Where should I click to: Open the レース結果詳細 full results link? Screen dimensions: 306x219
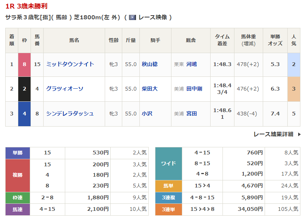(x=273, y=134)
